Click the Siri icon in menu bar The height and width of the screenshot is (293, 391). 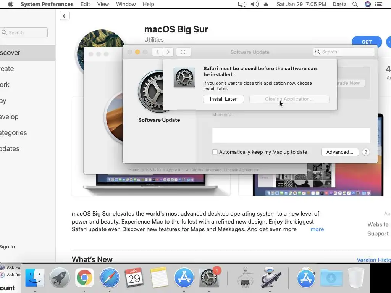pyautogui.click(x=368, y=4)
